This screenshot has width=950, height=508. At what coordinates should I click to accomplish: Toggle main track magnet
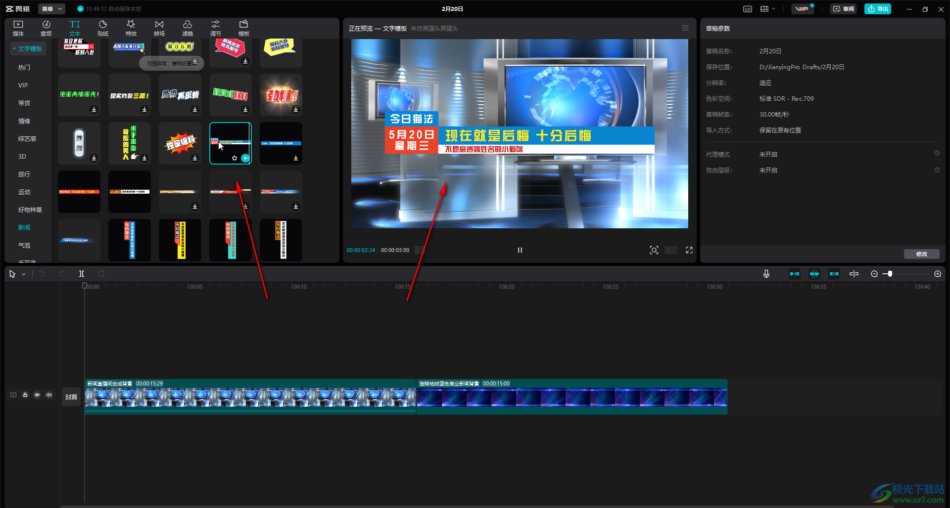click(795, 274)
